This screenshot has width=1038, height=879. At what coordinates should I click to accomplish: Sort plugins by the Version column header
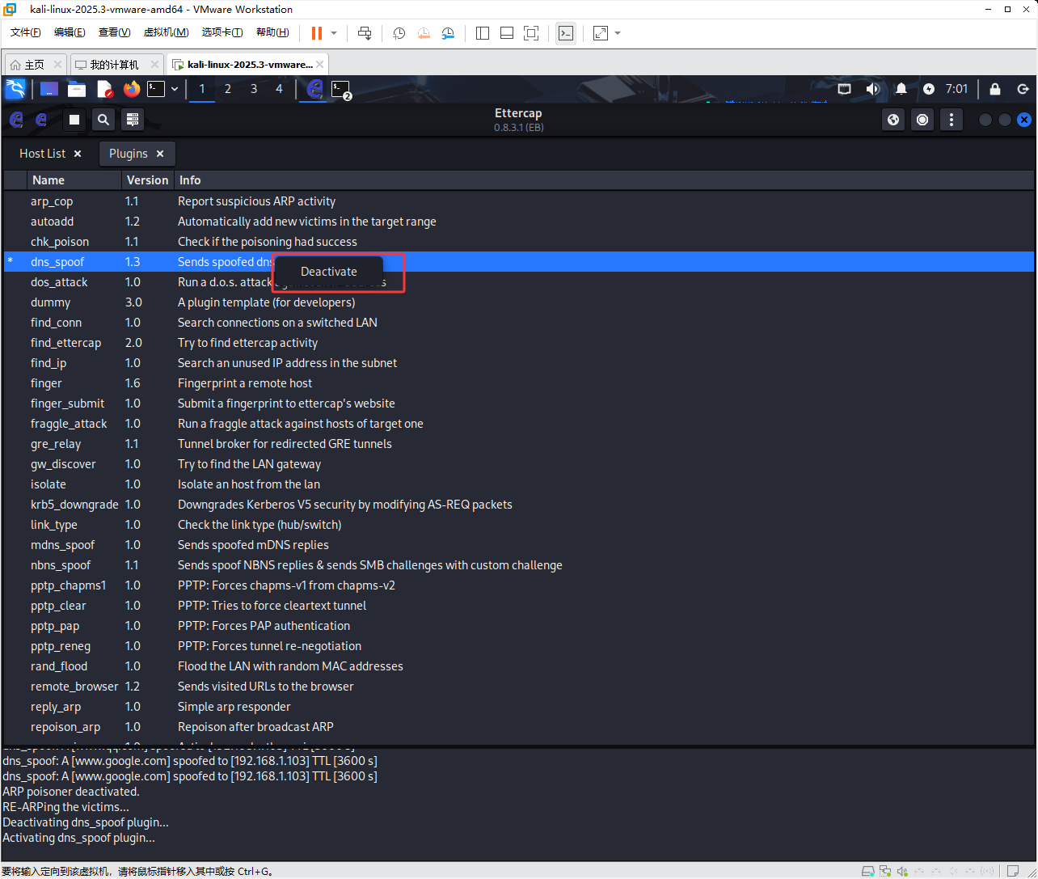[148, 180]
